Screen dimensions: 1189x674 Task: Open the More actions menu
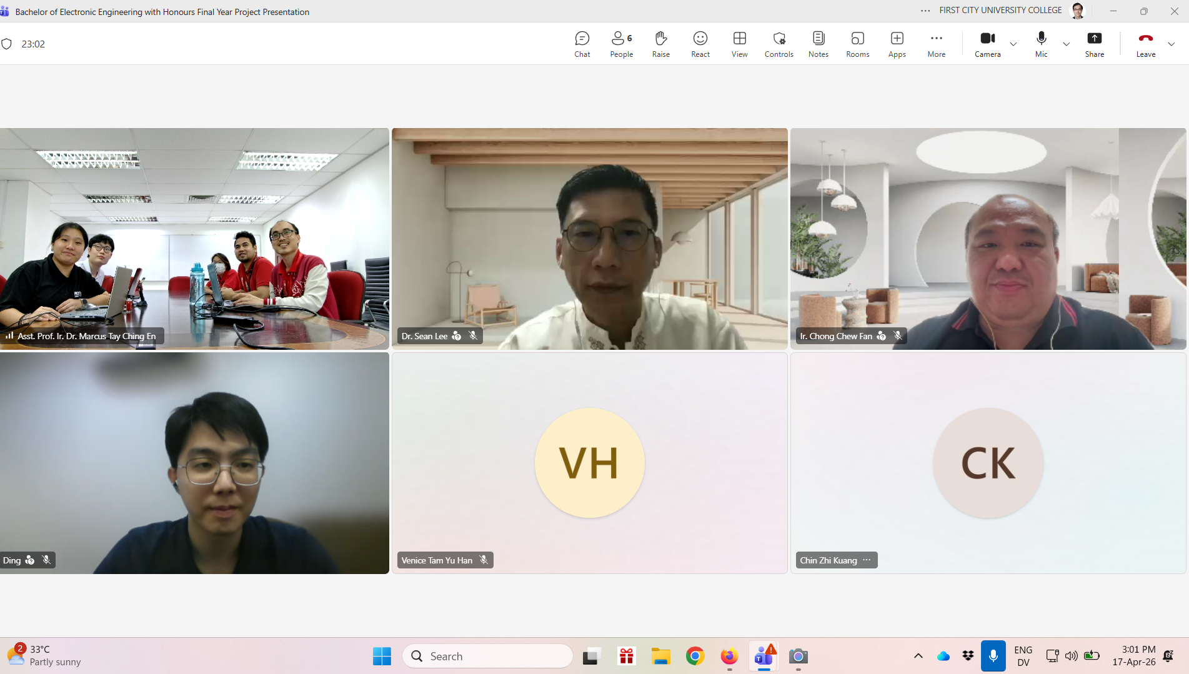(936, 44)
